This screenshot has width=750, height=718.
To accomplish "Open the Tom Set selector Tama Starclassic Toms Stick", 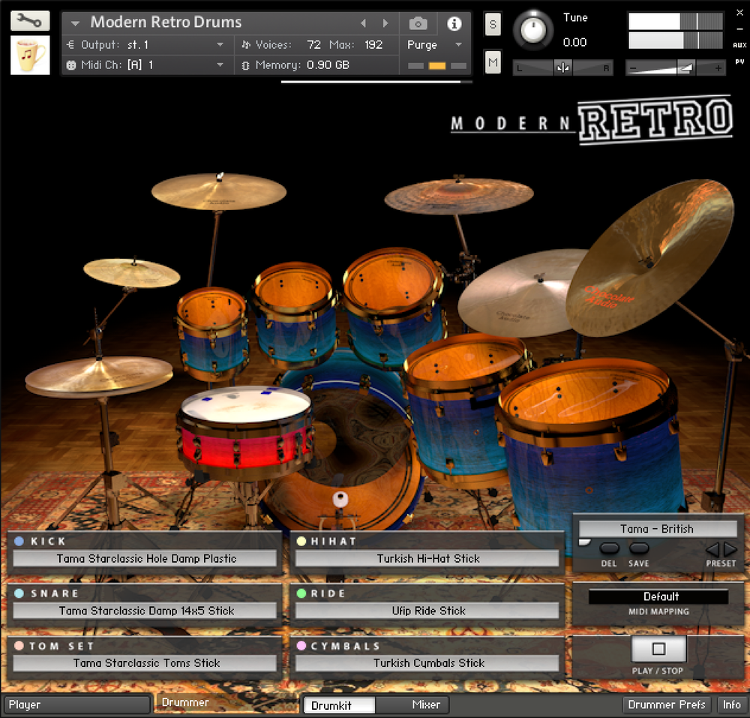I will pos(145,662).
